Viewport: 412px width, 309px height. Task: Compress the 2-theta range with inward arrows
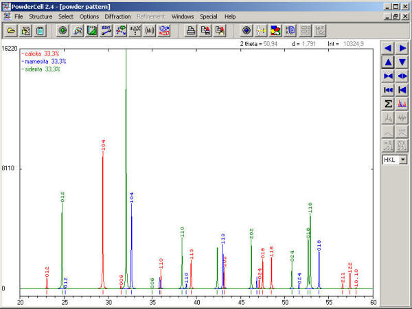click(388, 76)
